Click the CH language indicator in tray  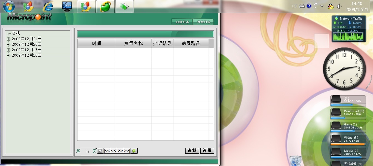tap(294, 6)
